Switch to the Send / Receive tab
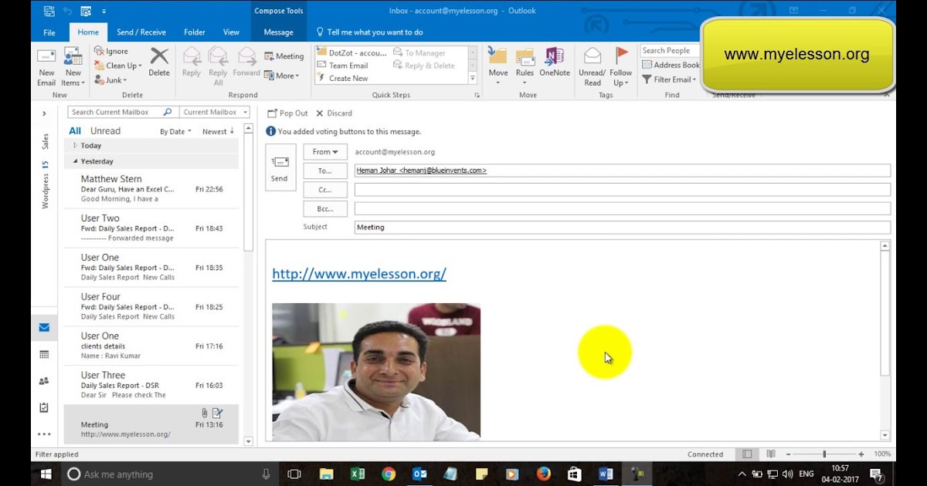Image resolution: width=927 pixels, height=486 pixels. (141, 32)
